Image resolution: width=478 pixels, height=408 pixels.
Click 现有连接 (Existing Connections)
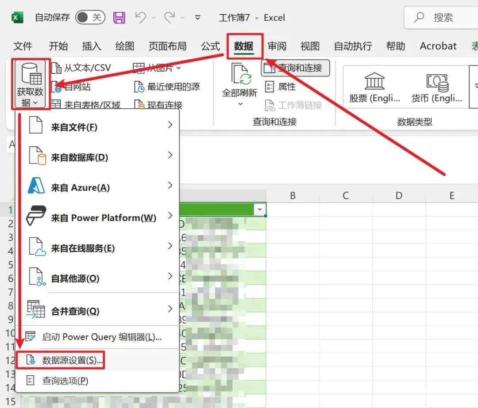(158, 105)
